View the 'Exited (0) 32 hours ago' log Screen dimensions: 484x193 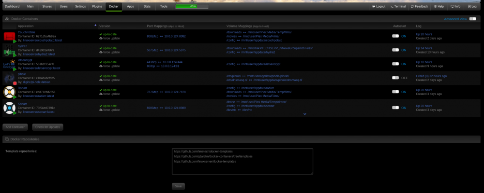[x=431, y=76]
